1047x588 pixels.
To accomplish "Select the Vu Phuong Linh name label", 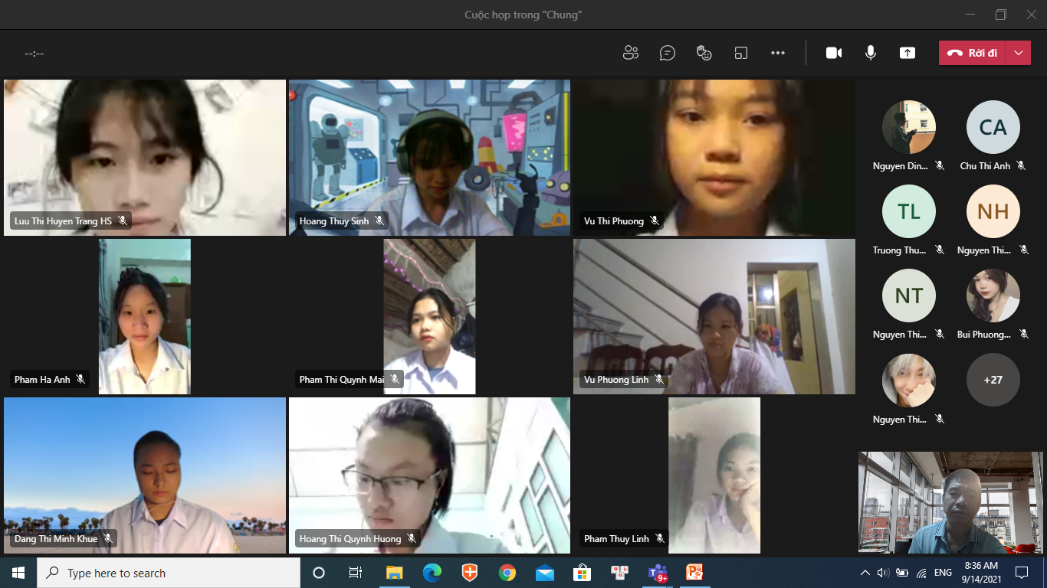I will point(616,380).
